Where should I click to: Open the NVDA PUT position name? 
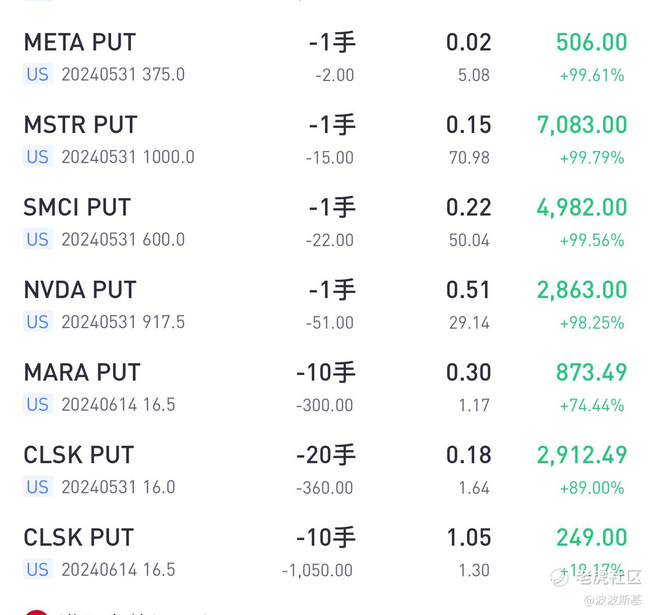click(80, 290)
